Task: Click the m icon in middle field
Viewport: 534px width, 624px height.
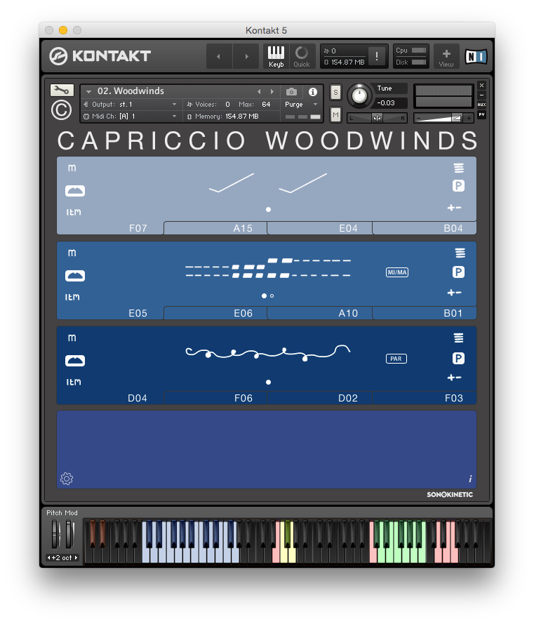Action: coord(72,253)
